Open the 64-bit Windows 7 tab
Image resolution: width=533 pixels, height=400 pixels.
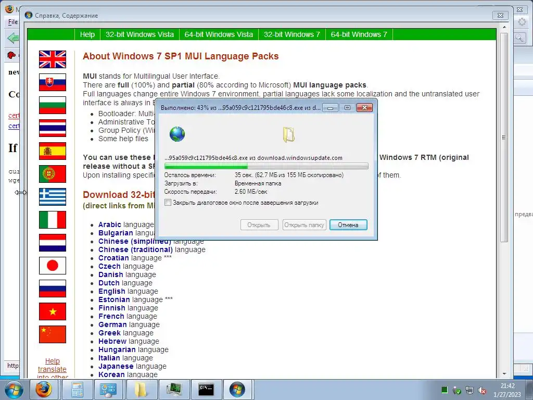pos(359,34)
